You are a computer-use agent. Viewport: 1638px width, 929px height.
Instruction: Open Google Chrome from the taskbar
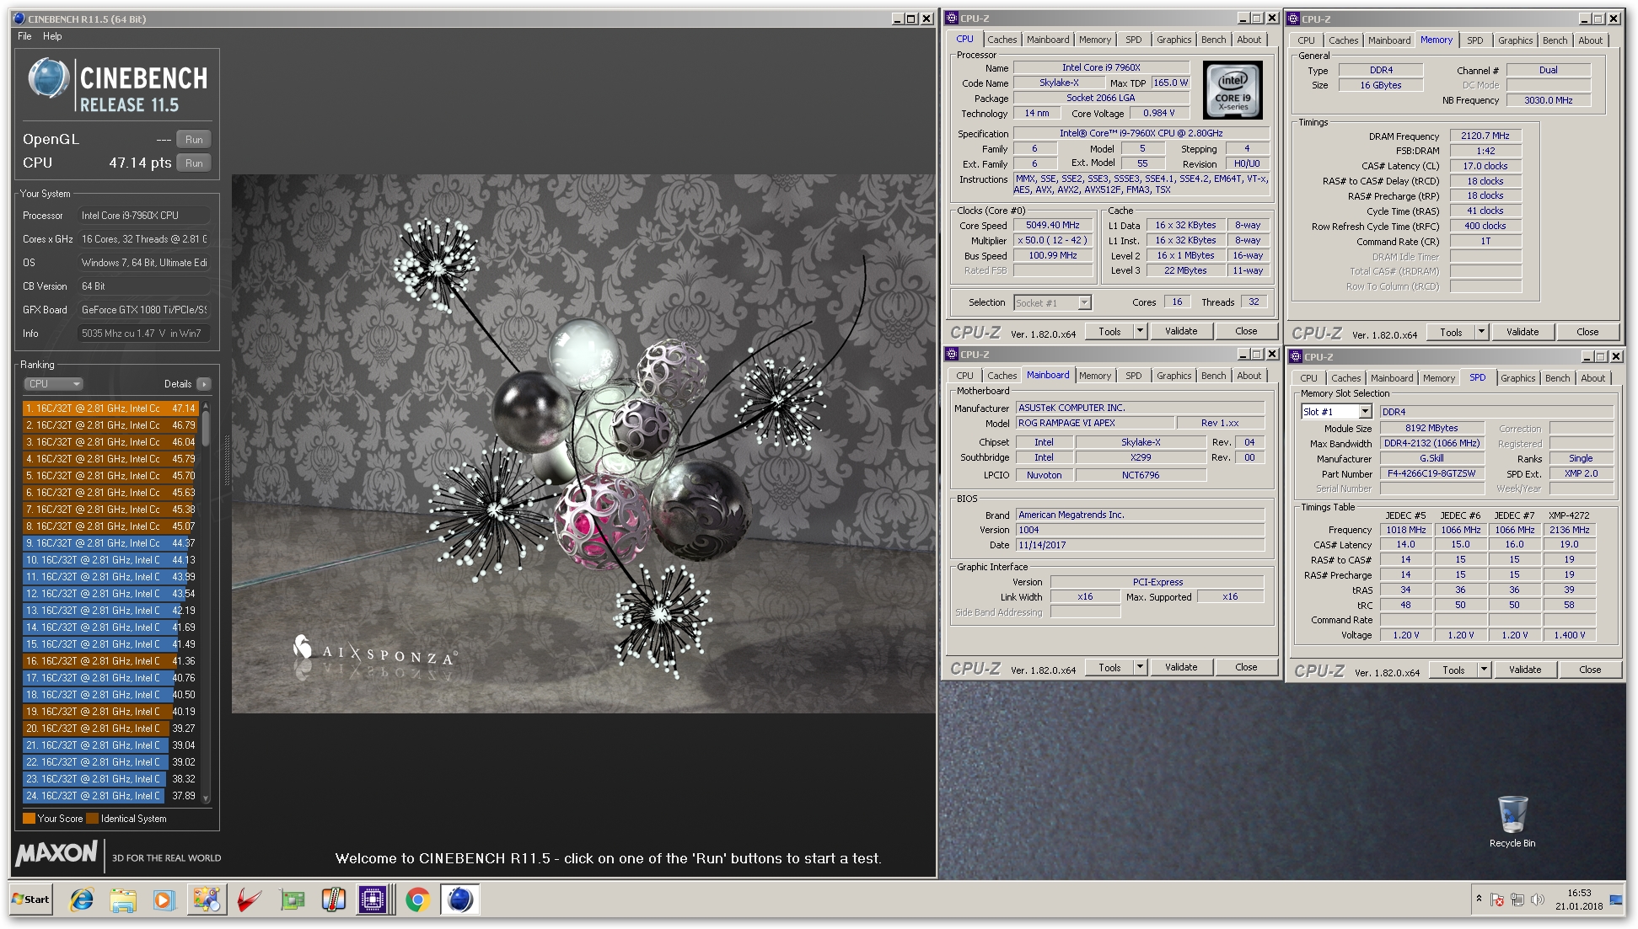417,900
